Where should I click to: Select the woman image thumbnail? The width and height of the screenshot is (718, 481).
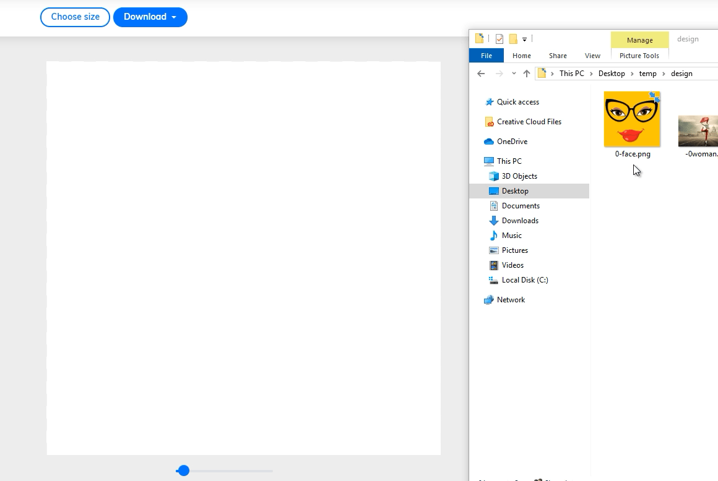[698, 131]
